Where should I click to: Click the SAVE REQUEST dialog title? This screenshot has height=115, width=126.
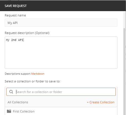pyautogui.click(x=16, y=6)
